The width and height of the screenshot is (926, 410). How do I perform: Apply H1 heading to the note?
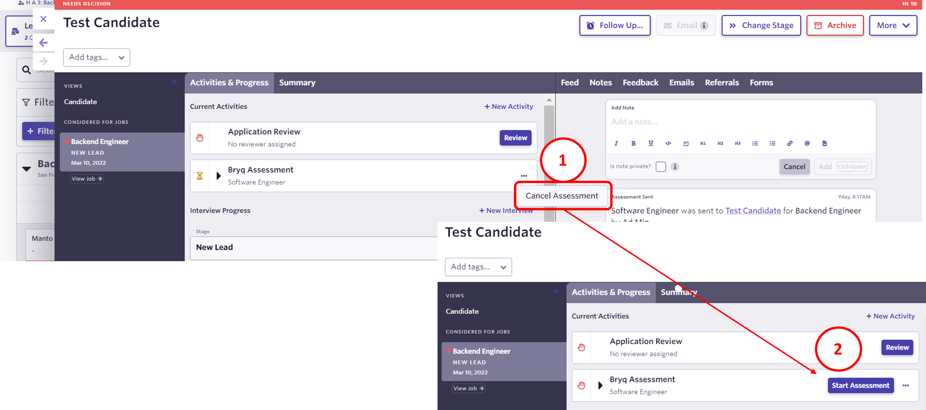[x=703, y=143]
